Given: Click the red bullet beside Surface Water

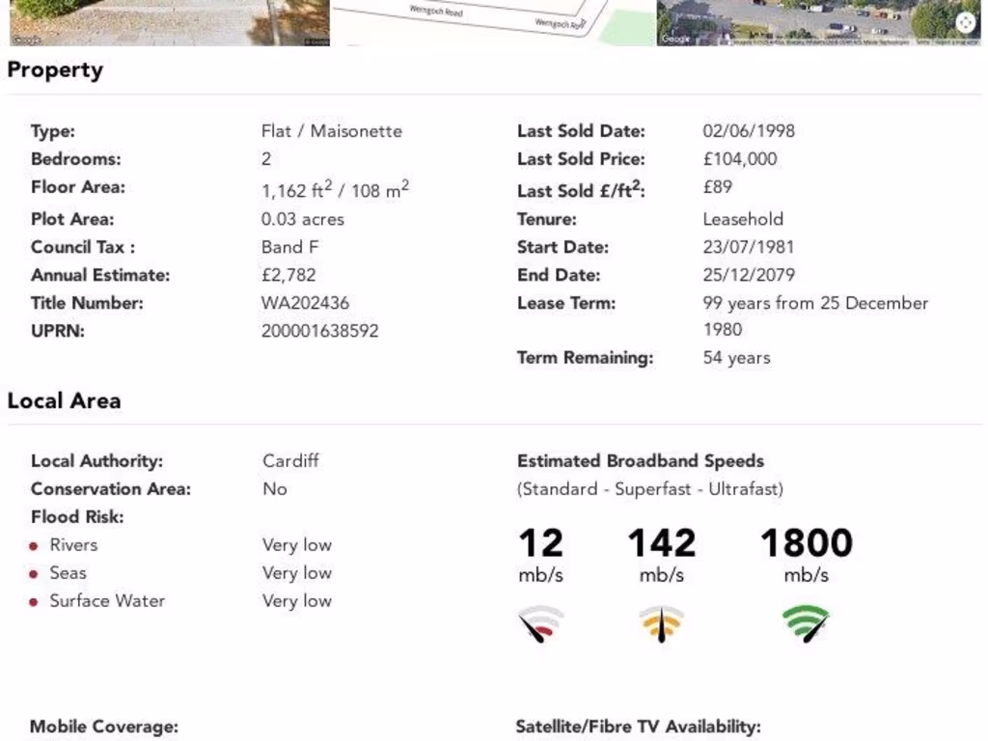Looking at the screenshot, I should click(34, 602).
